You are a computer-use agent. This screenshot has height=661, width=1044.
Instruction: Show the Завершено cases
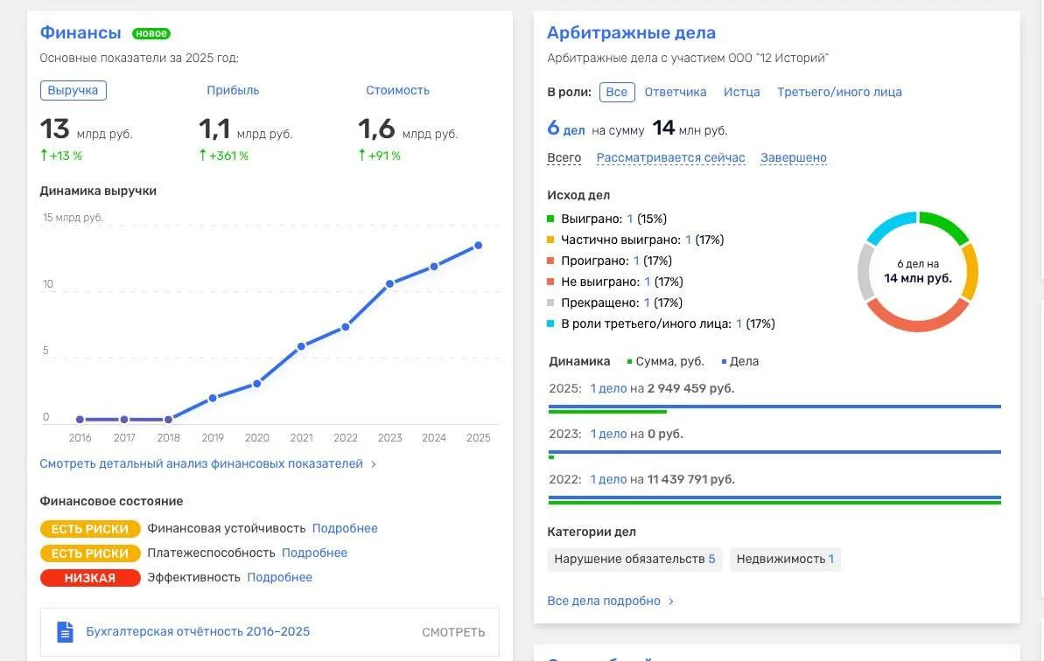[794, 157]
